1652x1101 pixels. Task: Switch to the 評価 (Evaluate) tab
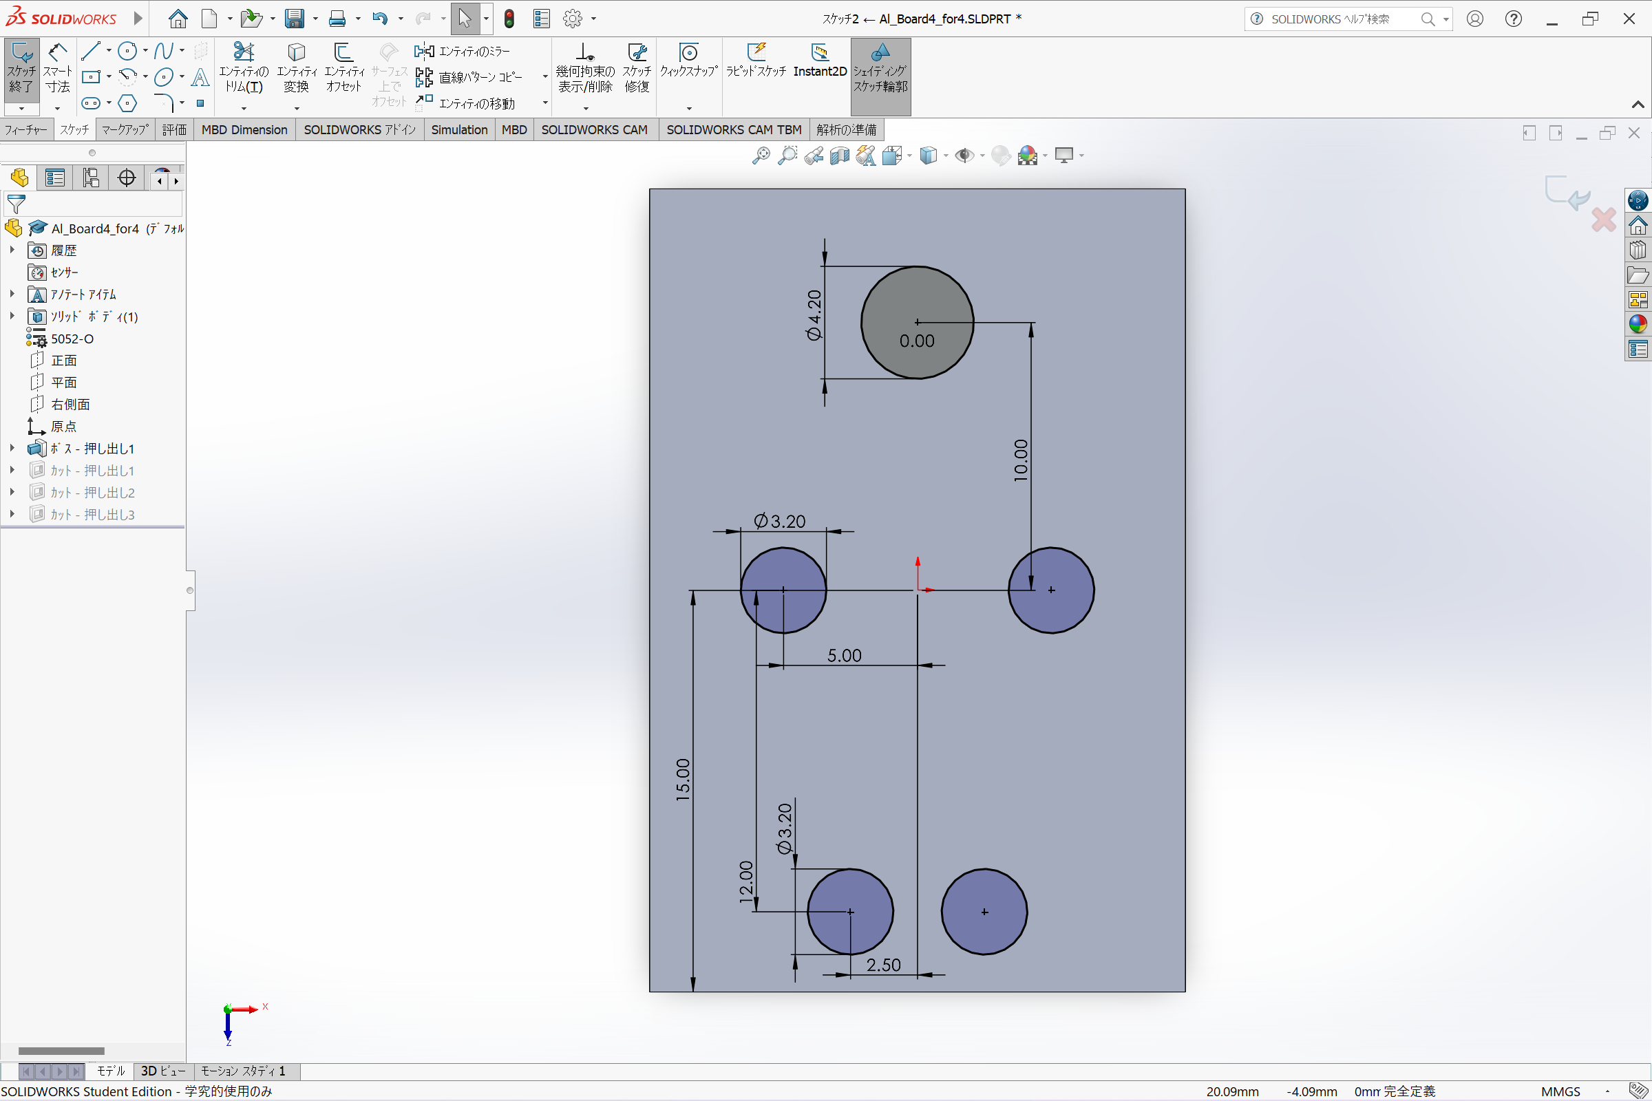coord(174,130)
